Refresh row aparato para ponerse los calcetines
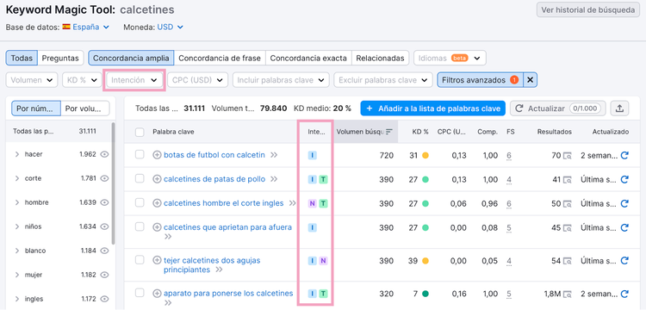Screen dimensions: 646x310 pos(624,294)
